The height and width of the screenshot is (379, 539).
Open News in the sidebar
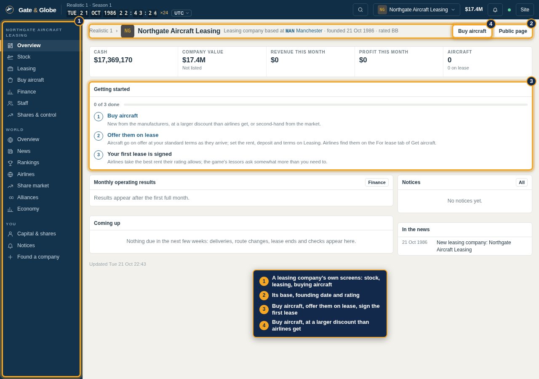click(41, 151)
